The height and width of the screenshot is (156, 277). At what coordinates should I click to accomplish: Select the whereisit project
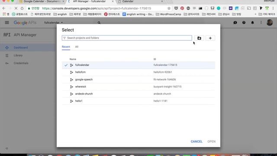pos(138,87)
